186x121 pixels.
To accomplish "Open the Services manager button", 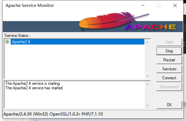I will [169, 69].
